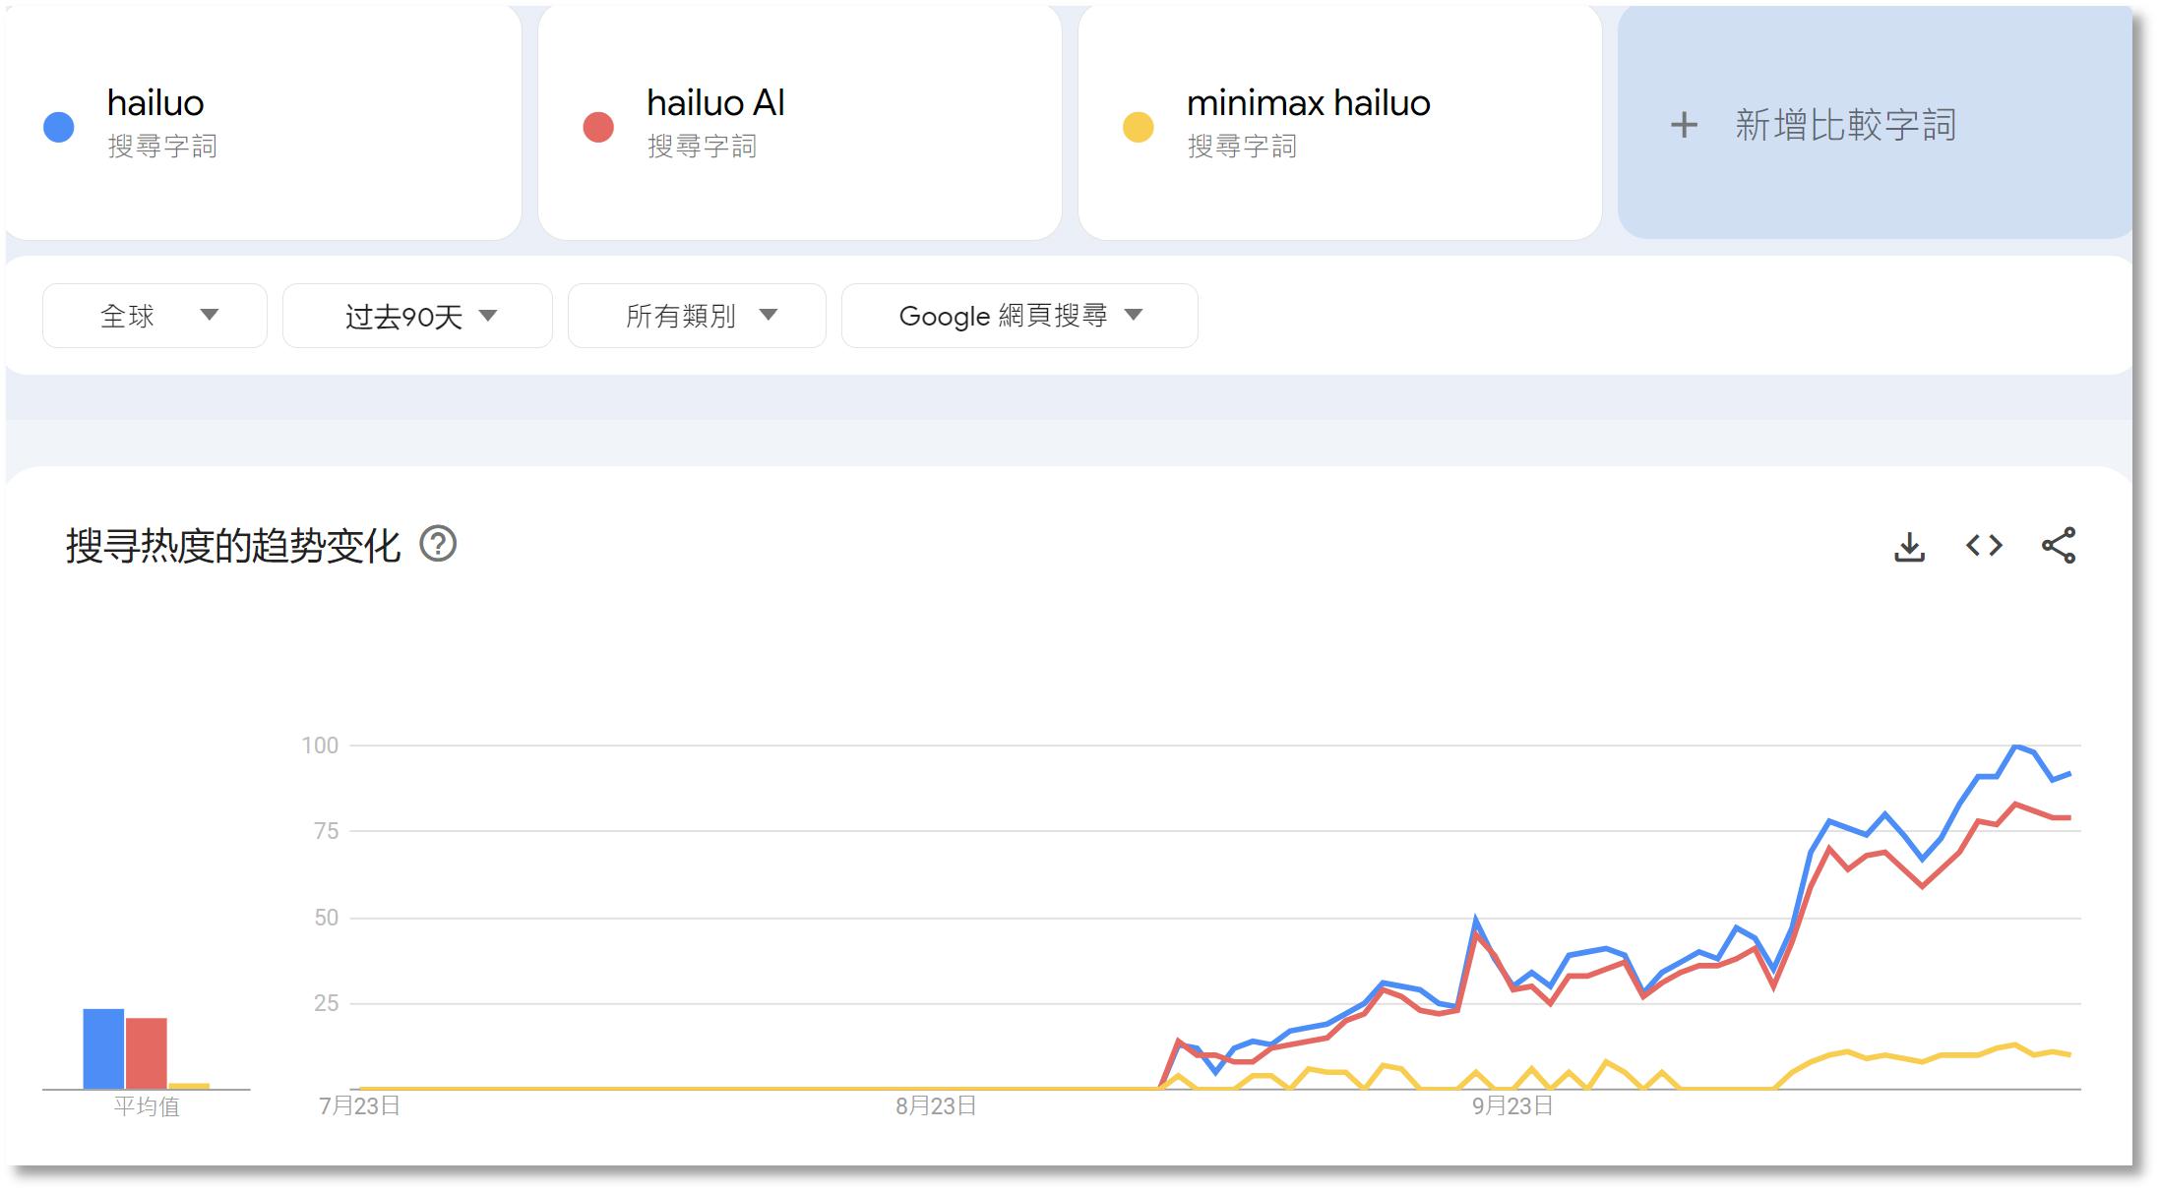Screen dimensions: 2159x1192
Task: Open help for 搜寻热度的趋势变化
Action: (438, 544)
